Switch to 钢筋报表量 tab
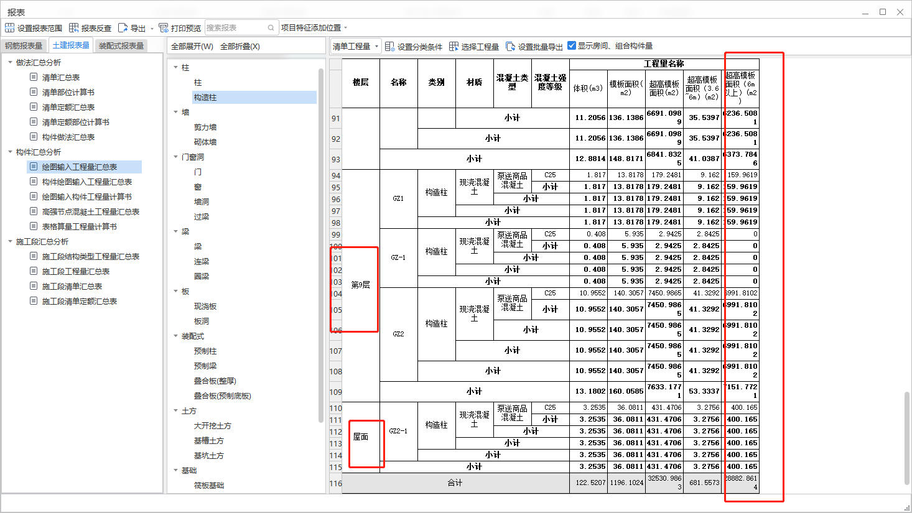 (x=24, y=46)
